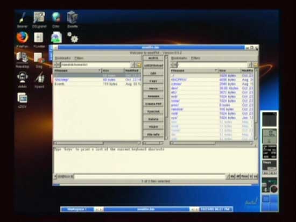Sort left pane by Filename column
This screenshot has height=222, width=296.
[77, 70]
